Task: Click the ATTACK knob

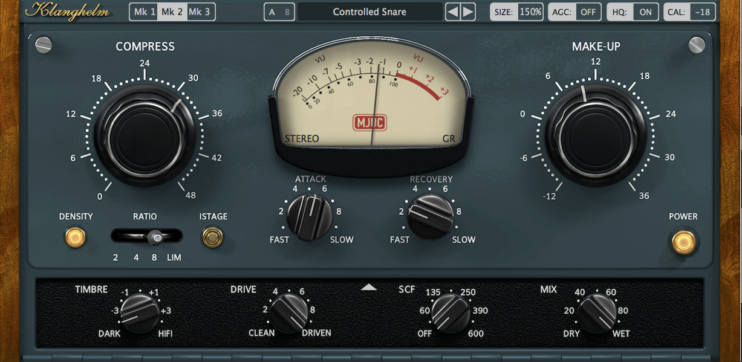Action: pos(309,216)
